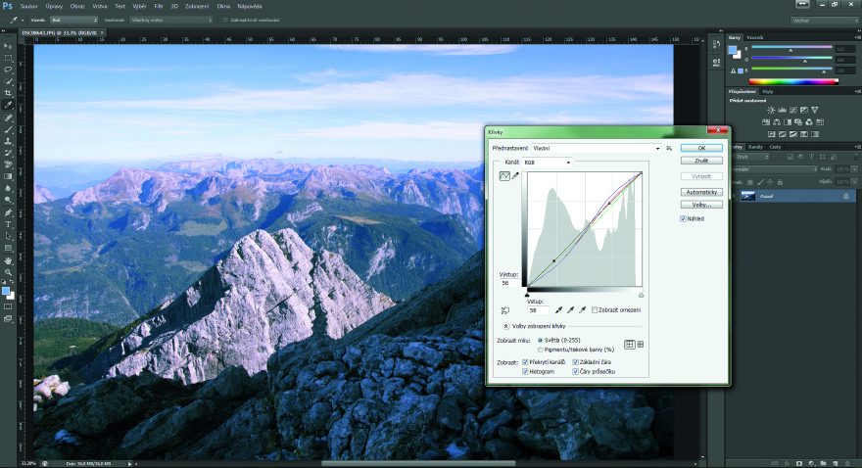Uncheck the Histogram checkbox

(x=526, y=371)
